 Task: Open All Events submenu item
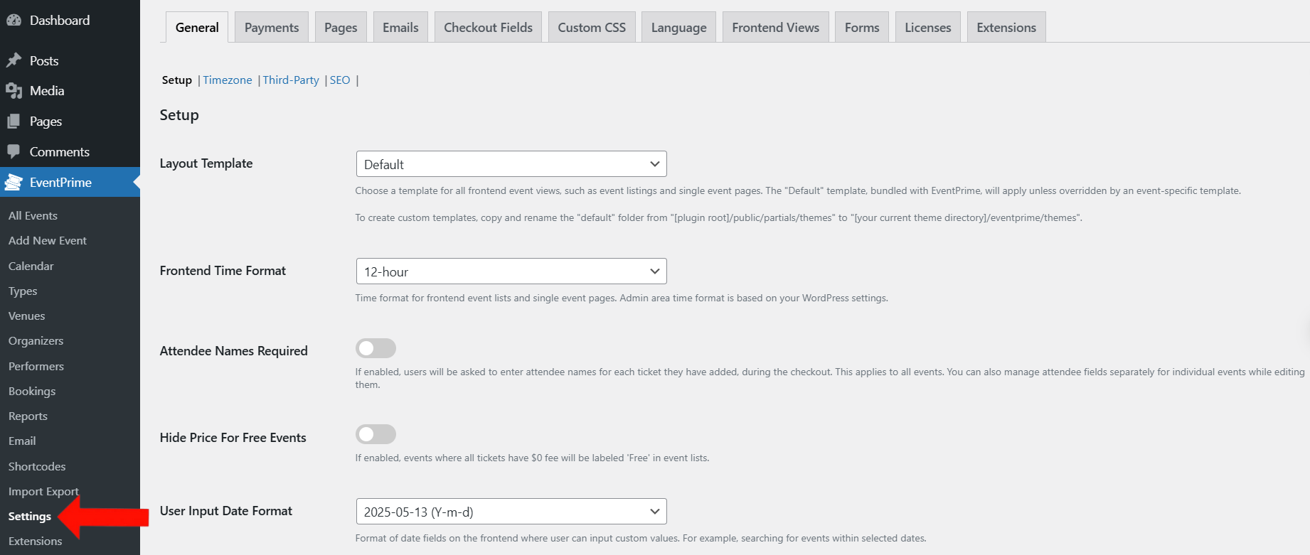click(33, 215)
